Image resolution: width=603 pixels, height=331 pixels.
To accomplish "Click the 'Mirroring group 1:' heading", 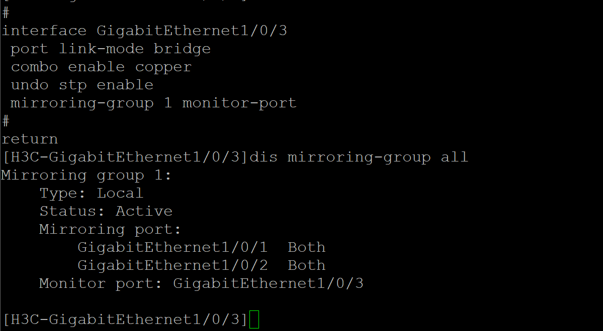I will (87, 175).
